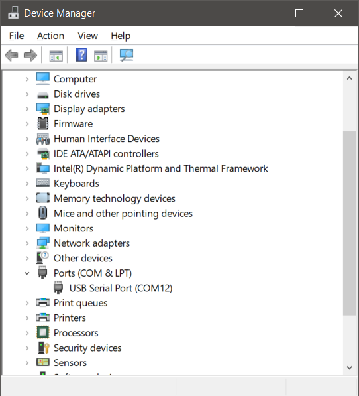Viewport: 359px width, 396px height.
Task: Select IDE ATA/ATAPI controllers label
Action: pyautogui.click(x=106, y=153)
